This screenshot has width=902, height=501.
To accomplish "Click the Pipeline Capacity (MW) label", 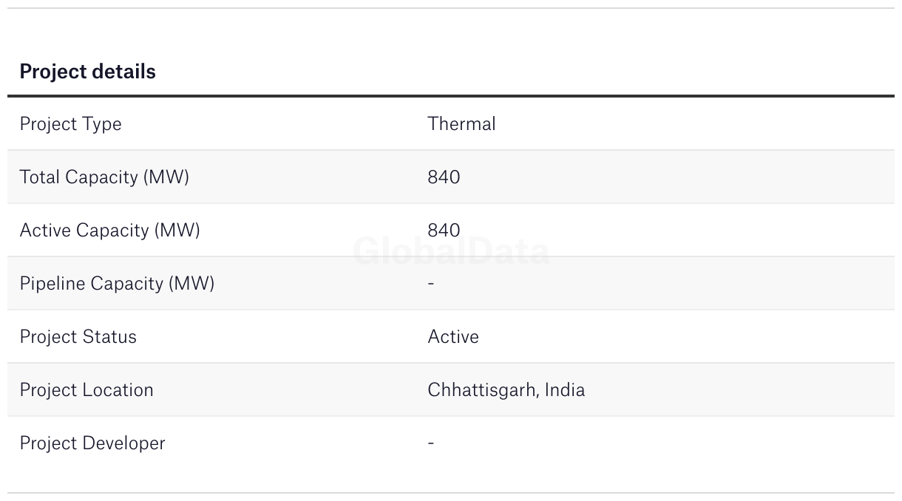I will tap(117, 284).
